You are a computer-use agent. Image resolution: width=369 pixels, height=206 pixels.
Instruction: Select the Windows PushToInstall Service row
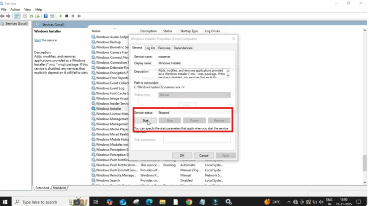[157, 170]
